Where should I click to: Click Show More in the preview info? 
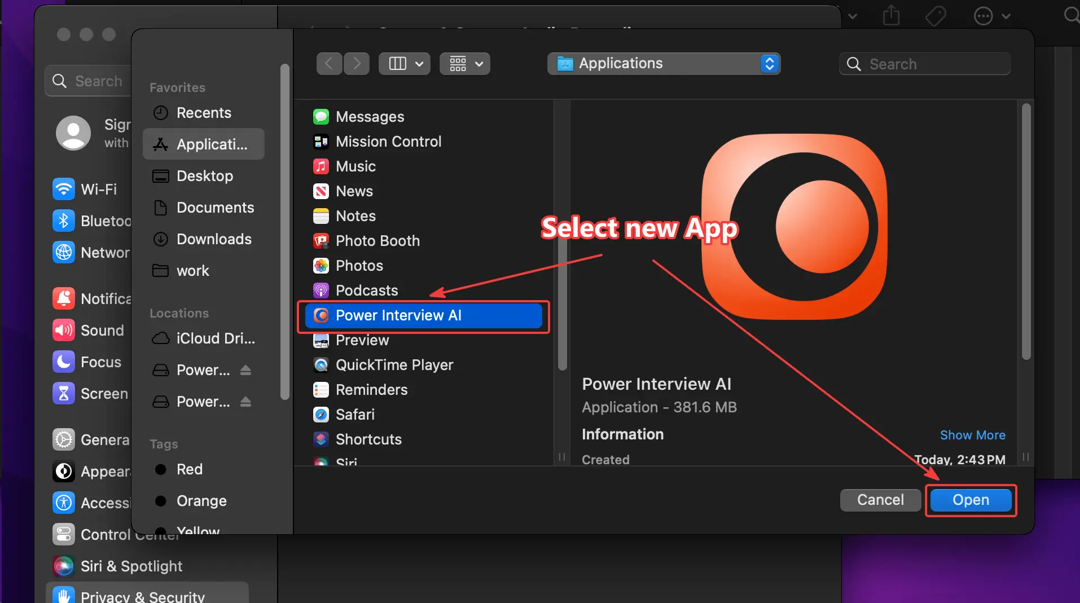pyautogui.click(x=972, y=435)
